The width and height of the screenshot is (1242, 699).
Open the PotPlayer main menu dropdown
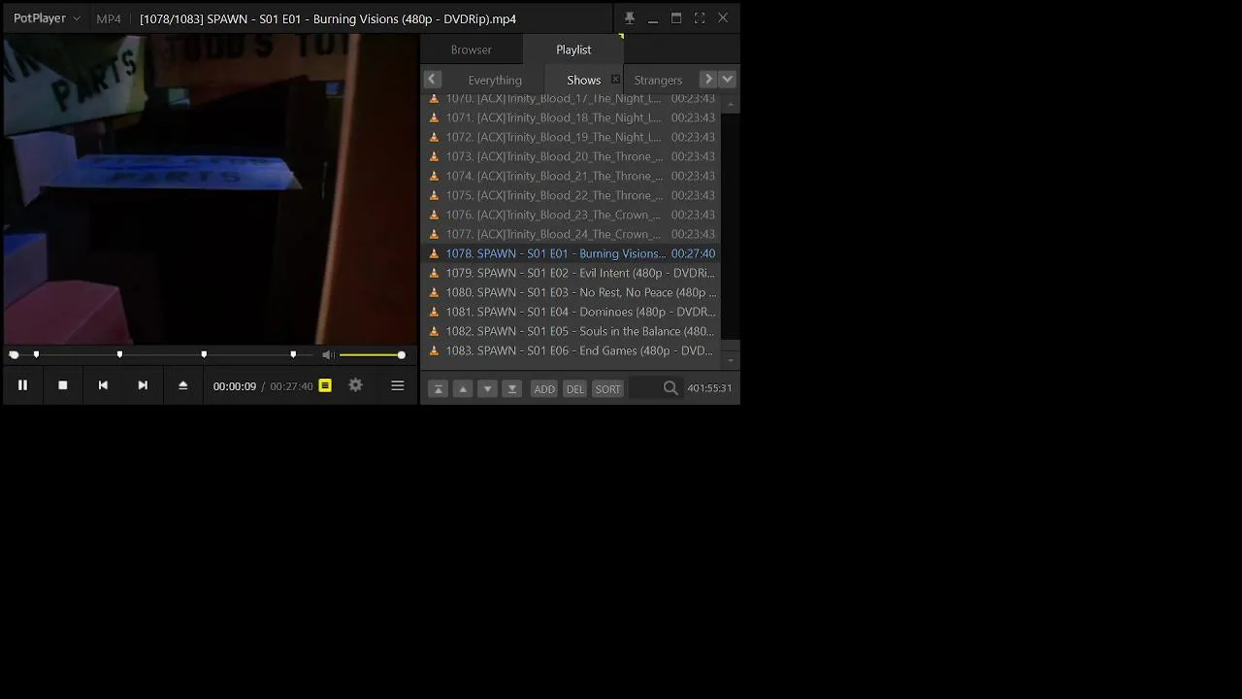point(47,18)
